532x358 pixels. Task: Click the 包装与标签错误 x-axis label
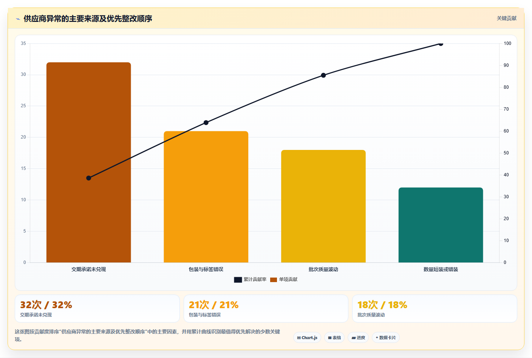[206, 269]
